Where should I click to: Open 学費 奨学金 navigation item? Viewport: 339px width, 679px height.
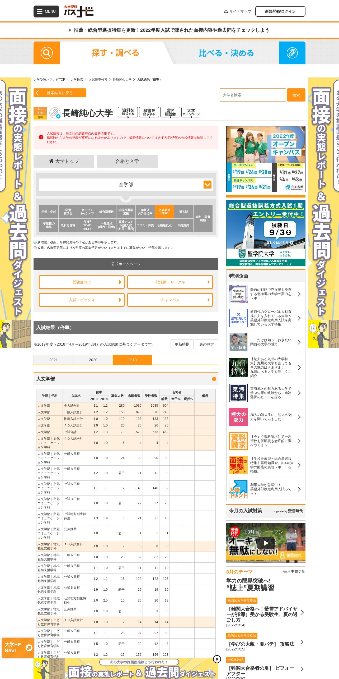pos(68,212)
